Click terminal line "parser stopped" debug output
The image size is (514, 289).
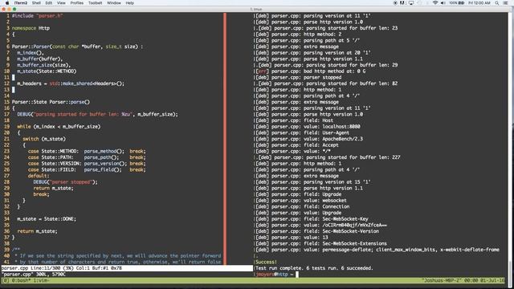tap(298, 77)
